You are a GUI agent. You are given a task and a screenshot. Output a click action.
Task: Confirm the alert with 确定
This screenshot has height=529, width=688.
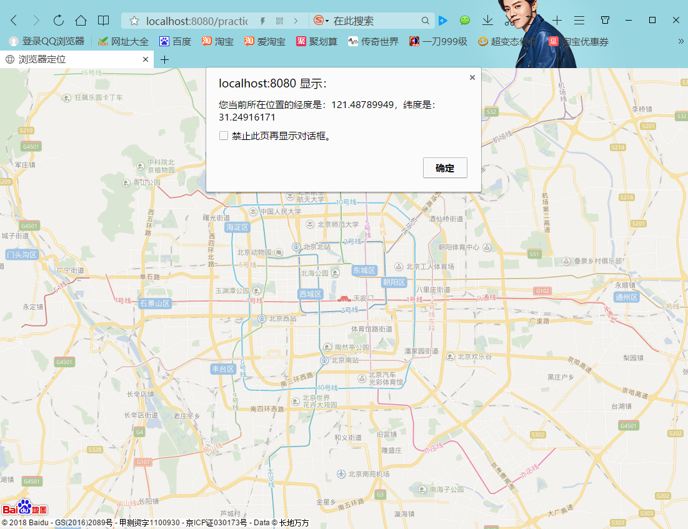(x=445, y=168)
